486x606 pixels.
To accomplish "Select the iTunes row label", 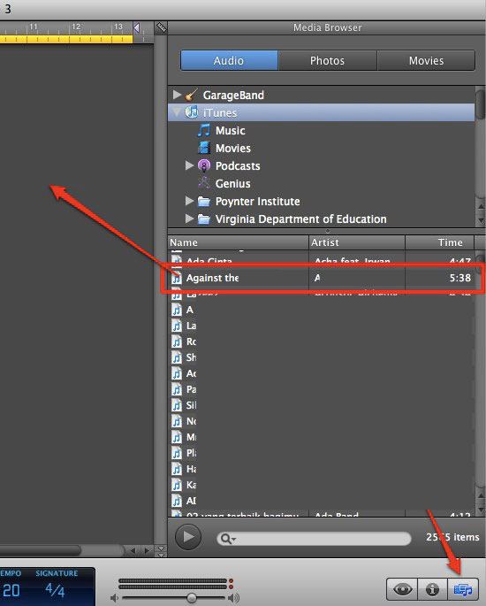I will 220,113.
